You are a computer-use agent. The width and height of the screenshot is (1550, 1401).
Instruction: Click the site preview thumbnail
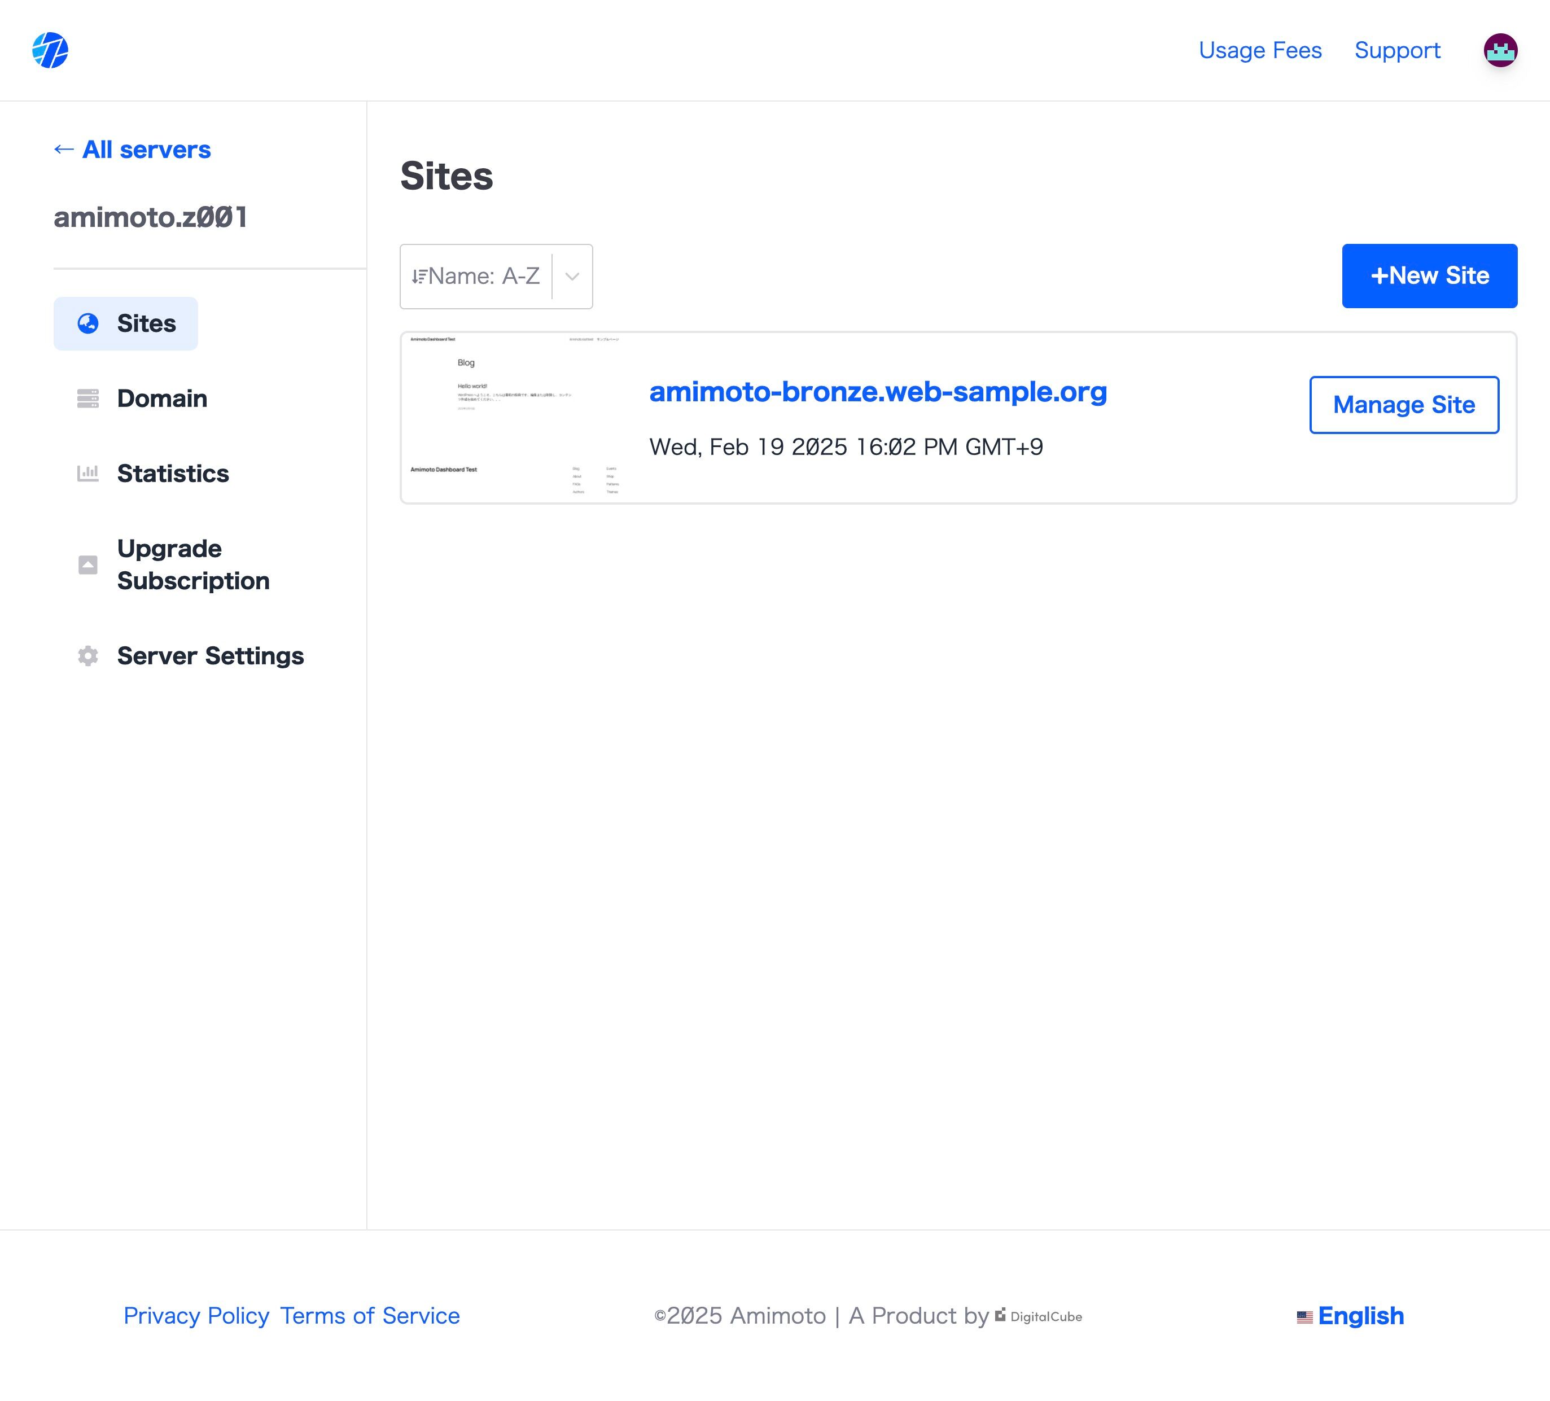[x=515, y=417]
